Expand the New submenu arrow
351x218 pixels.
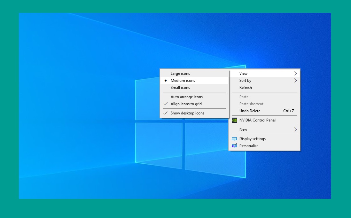point(295,129)
